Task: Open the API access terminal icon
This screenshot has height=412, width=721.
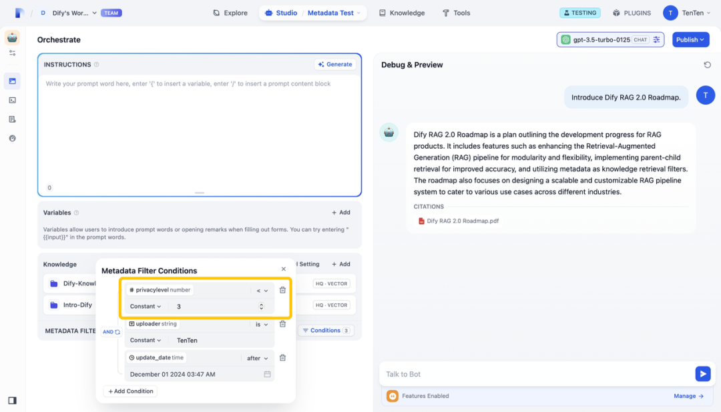Action: click(x=13, y=100)
